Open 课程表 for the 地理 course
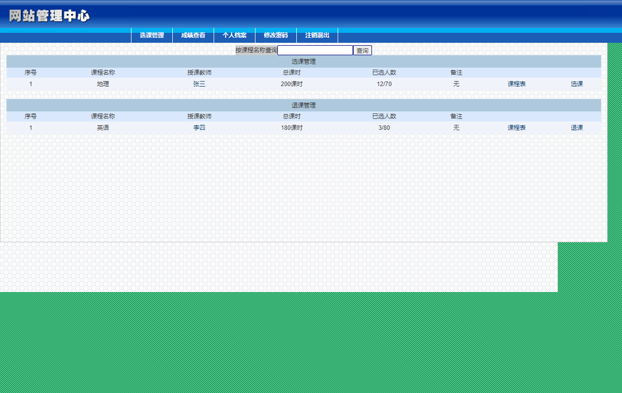This screenshot has height=393, width=622. click(516, 84)
